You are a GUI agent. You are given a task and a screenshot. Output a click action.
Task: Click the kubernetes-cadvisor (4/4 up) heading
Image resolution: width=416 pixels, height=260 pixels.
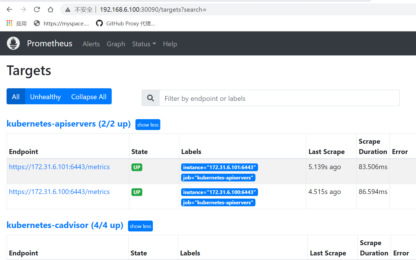point(65,225)
